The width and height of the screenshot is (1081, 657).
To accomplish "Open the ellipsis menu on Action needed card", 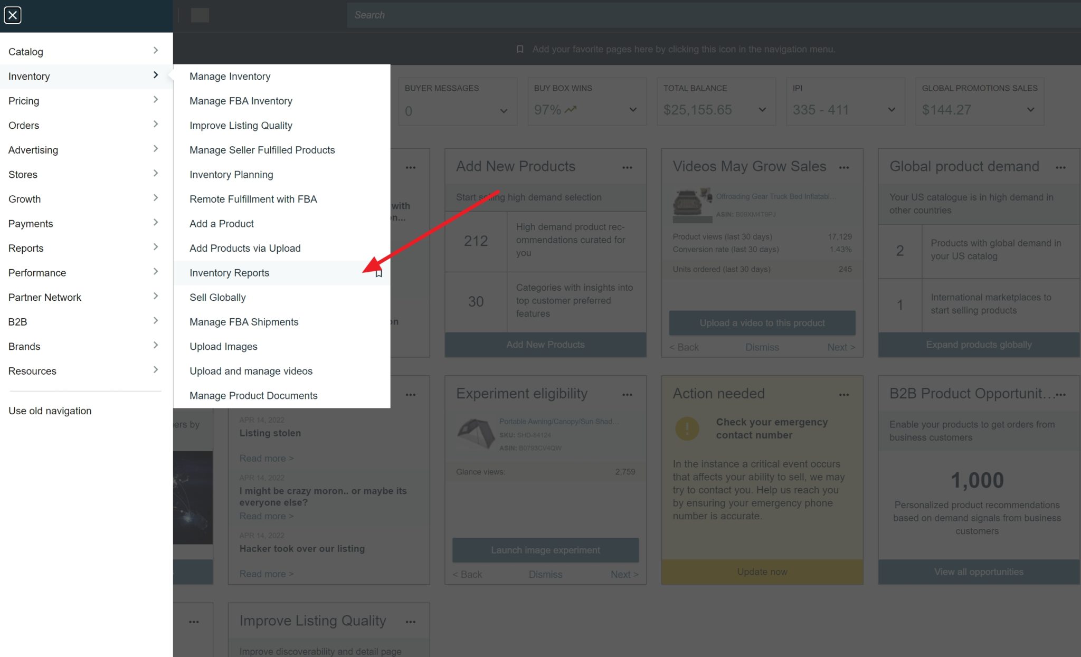I will pyautogui.click(x=843, y=395).
